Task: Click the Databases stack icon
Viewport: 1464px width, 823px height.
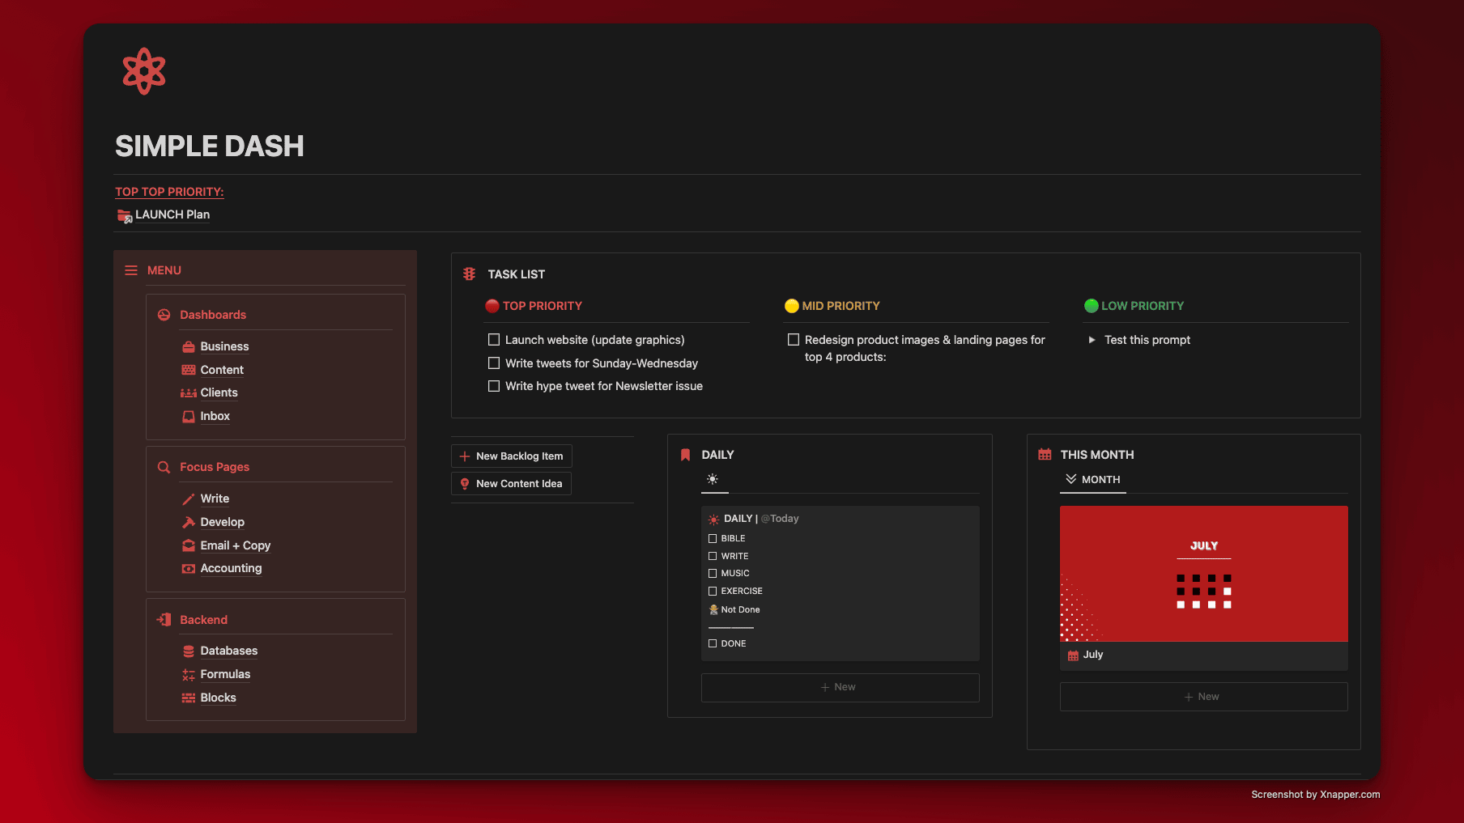Action: point(189,651)
